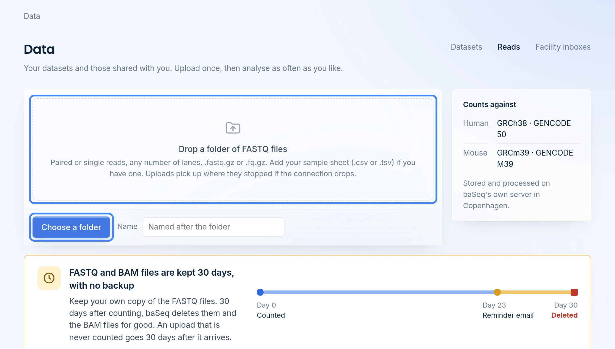615x349 pixels.
Task: Click the Mouse row label
Action: point(475,153)
